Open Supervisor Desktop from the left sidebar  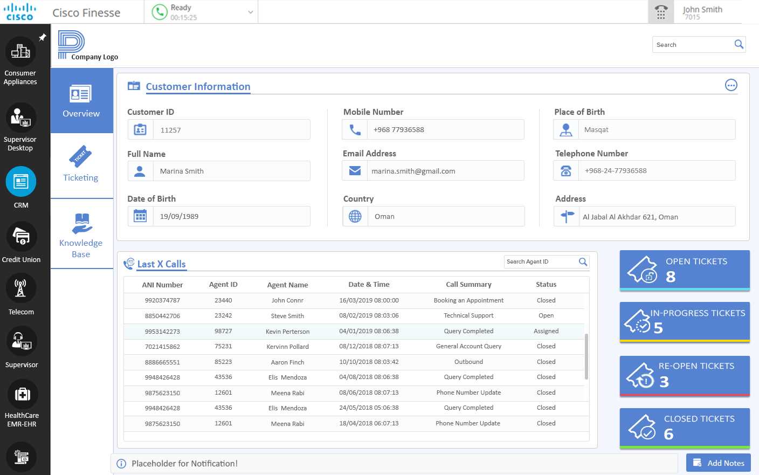pos(21,118)
